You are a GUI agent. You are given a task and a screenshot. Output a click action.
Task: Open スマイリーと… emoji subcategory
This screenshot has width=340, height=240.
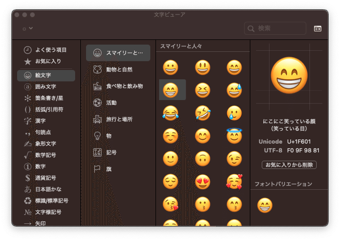(x=118, y=53)
